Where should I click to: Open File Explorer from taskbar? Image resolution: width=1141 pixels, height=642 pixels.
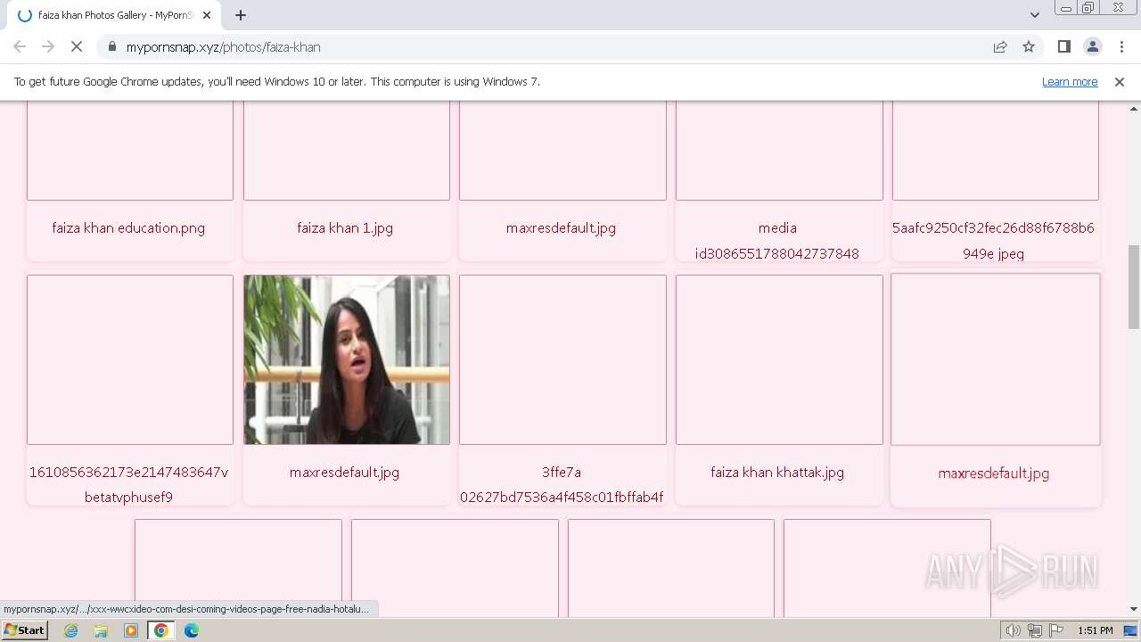point(101,630)
